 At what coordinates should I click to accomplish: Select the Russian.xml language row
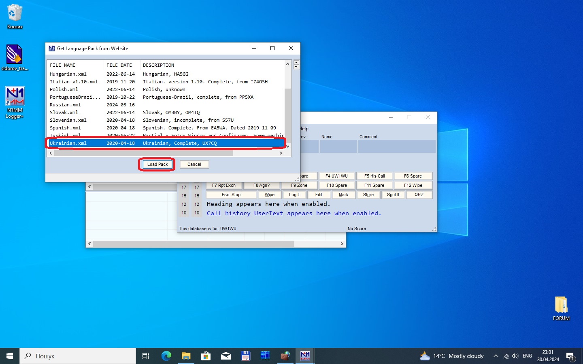[166, 105]
